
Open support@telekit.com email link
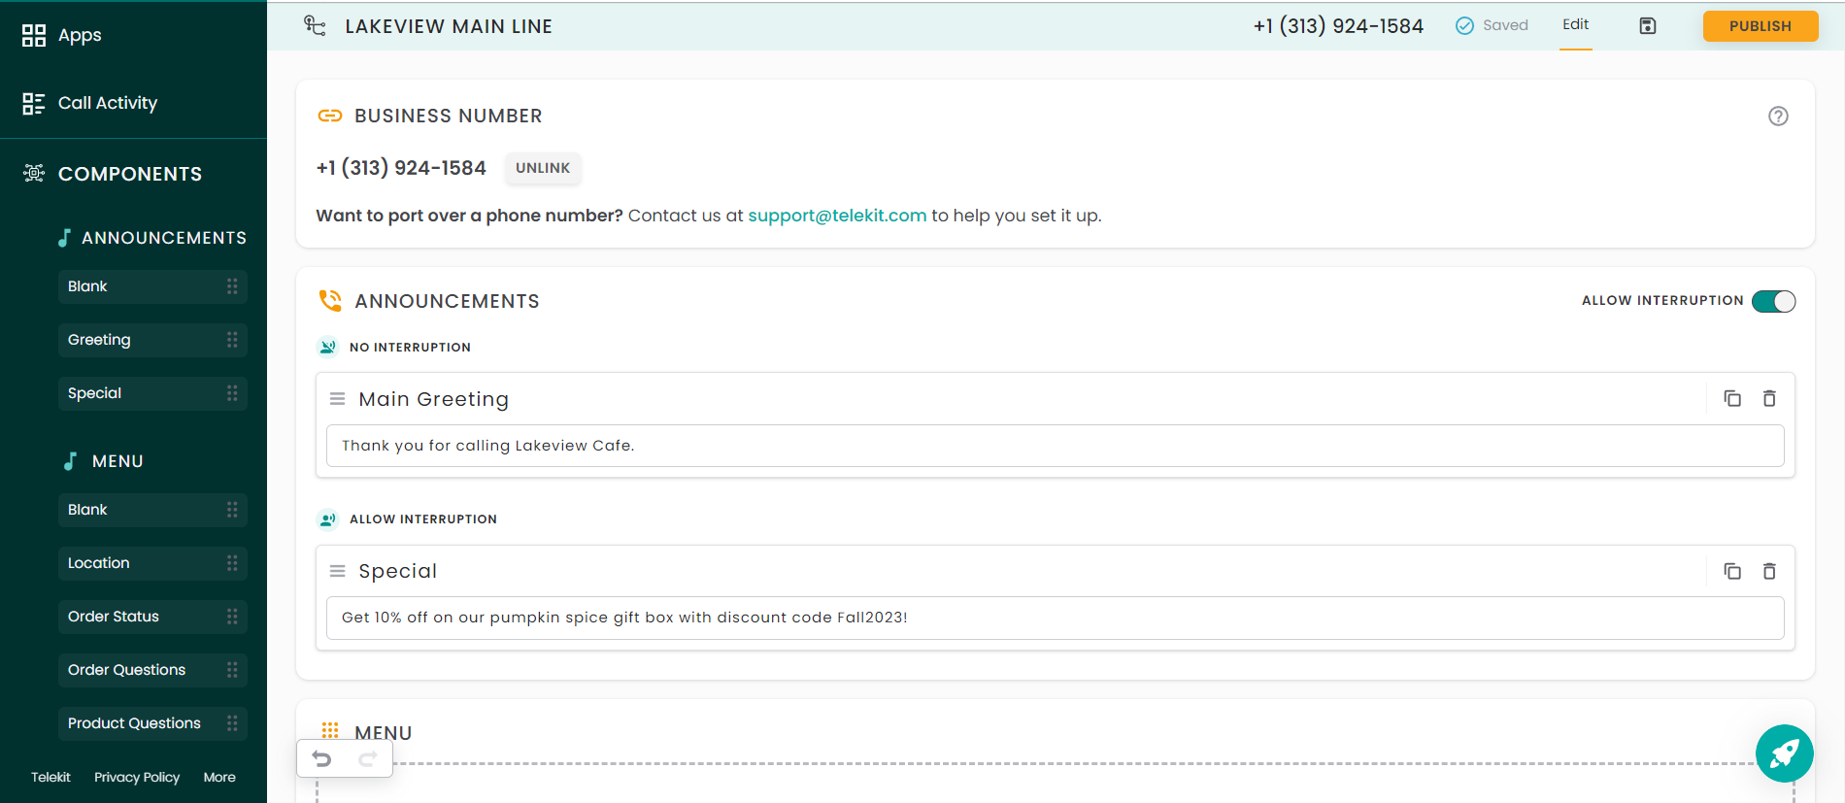click(837, 216)
